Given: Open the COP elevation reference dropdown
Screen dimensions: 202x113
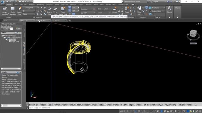Looking at the screenshot, I should point(88,13).
